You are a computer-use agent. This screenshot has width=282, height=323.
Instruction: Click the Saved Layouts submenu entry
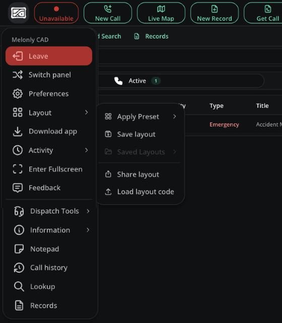pos(140,152)
